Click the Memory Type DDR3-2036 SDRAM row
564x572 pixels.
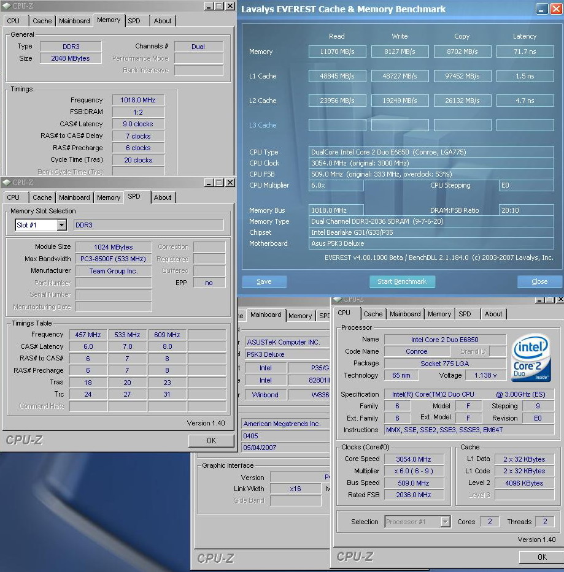point(431,221)
